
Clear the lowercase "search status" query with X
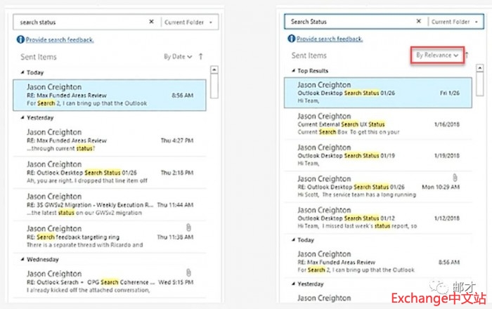(151, 22)
